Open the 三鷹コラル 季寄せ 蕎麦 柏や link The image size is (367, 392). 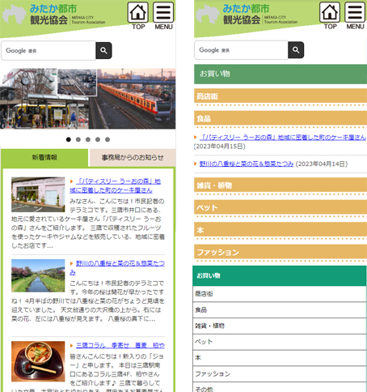tap(120, 345)
